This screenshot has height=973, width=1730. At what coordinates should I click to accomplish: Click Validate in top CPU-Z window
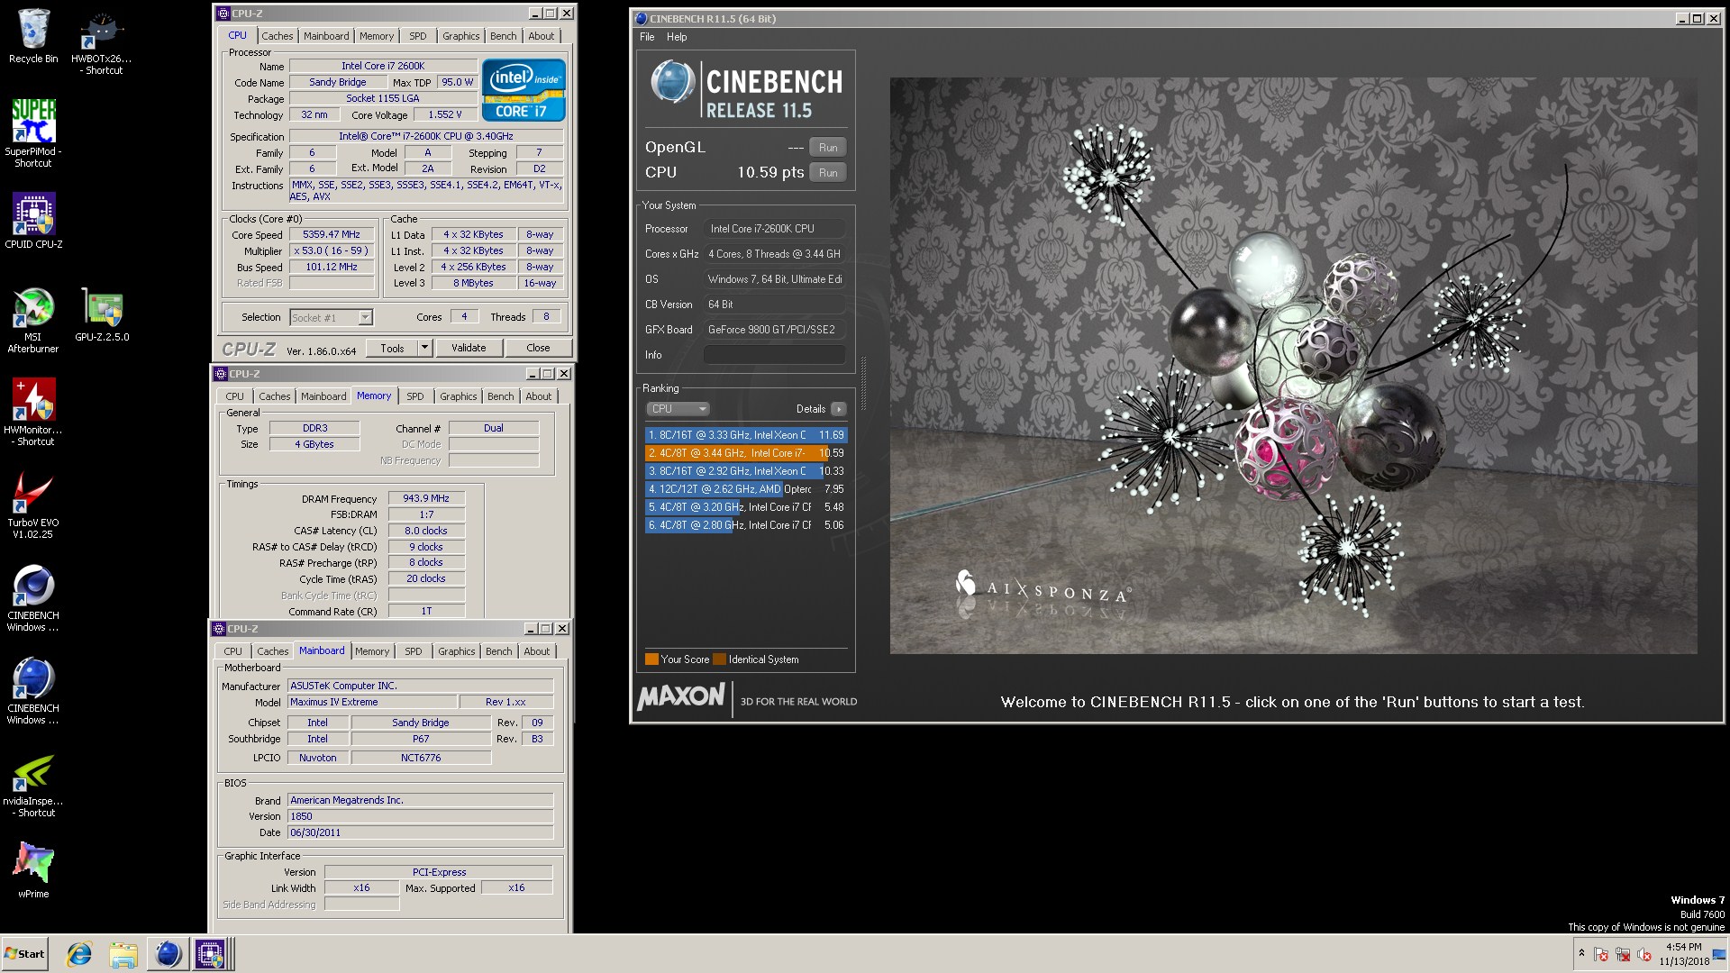469,348
